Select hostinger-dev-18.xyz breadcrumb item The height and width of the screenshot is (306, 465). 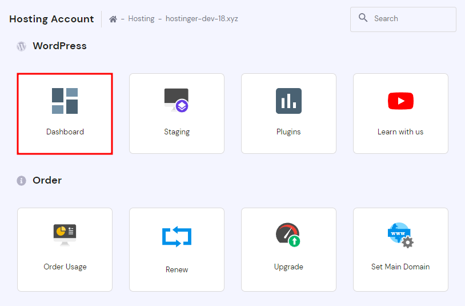coord(202,19)
